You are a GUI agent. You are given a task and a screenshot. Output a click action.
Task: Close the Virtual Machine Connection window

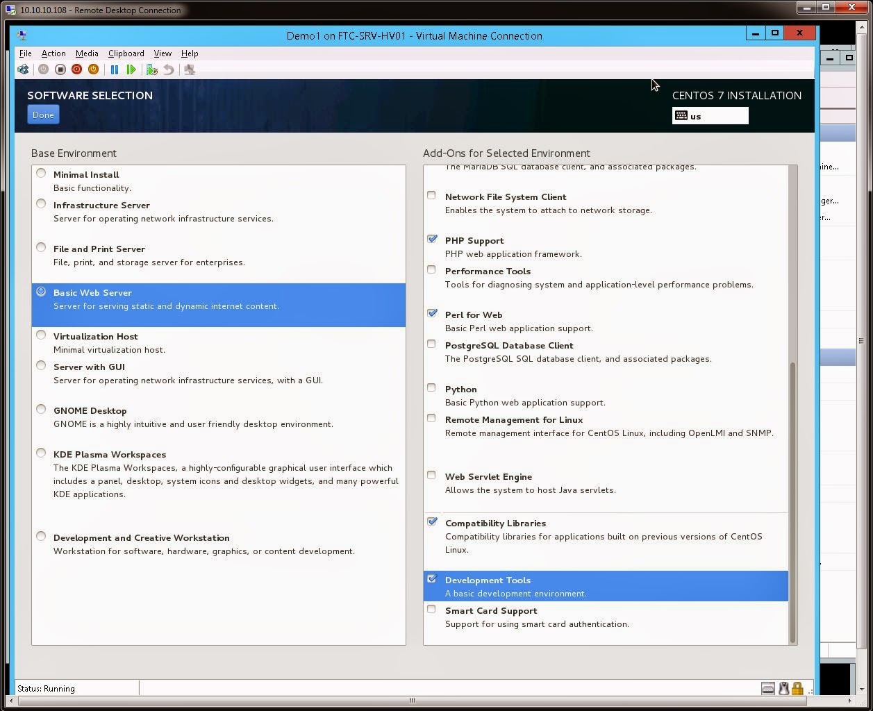tap(799, 33)
